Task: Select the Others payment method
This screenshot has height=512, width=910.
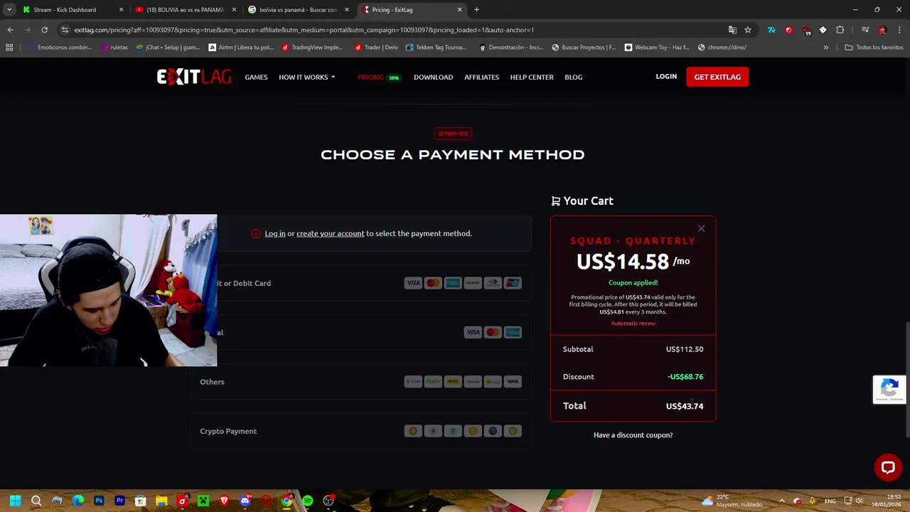Action: click(x=360, y=382)
